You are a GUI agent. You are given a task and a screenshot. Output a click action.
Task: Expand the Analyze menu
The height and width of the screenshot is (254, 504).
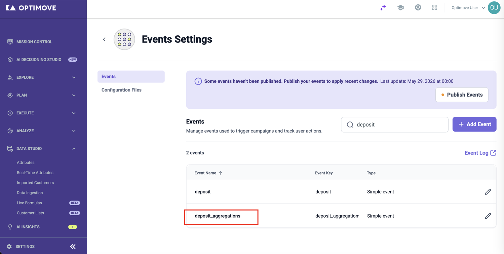(x=42, y=131)
